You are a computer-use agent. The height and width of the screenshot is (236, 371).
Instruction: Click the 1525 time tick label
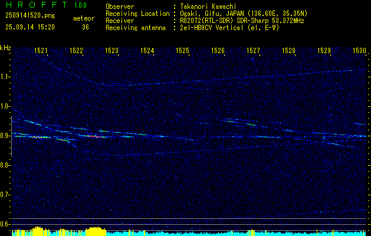[183, 51]
